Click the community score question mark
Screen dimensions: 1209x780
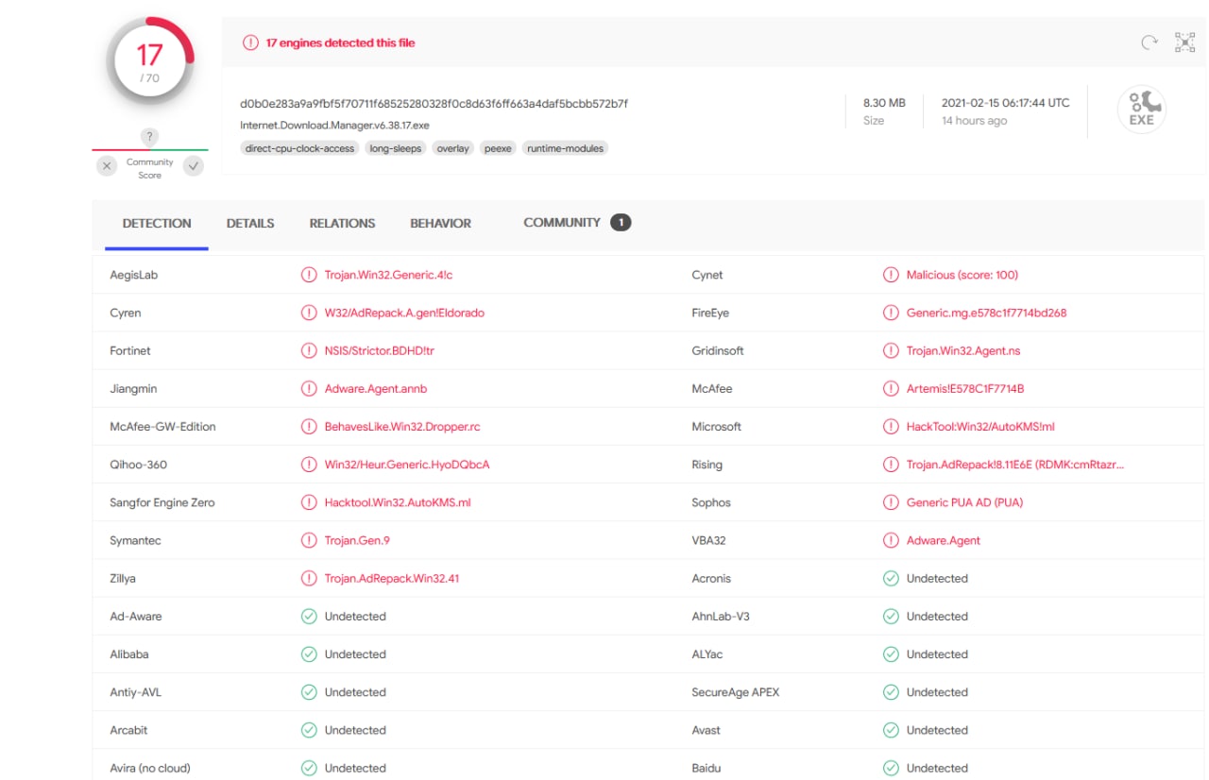(x=149, y=138)
